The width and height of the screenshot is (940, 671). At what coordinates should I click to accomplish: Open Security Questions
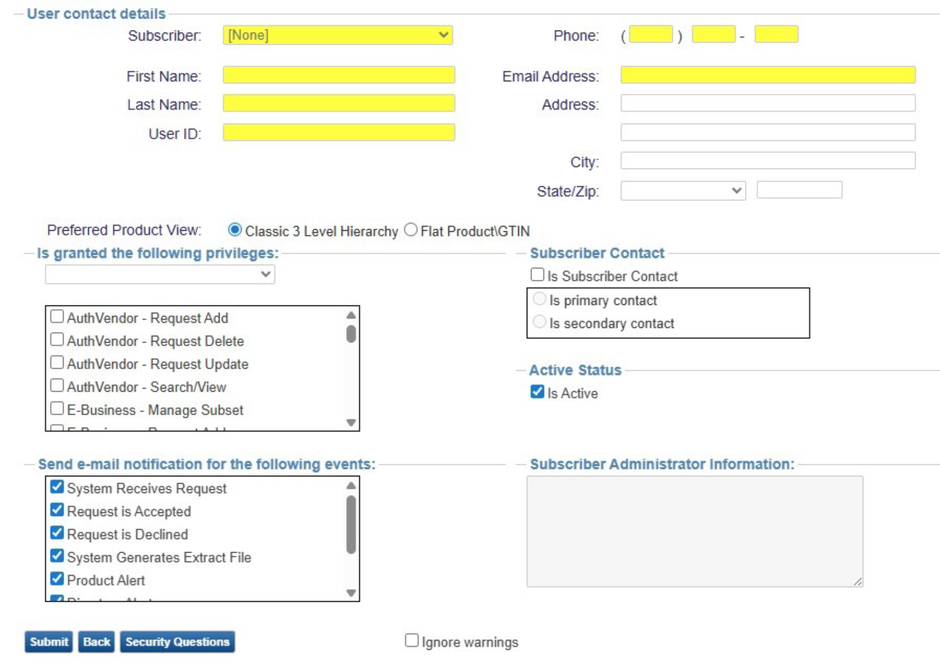click(177, 642)
